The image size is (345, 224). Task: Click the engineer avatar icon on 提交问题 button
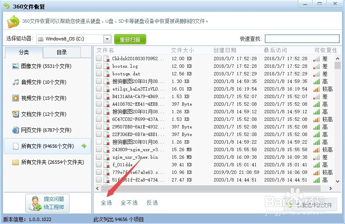tap(35, 203)
